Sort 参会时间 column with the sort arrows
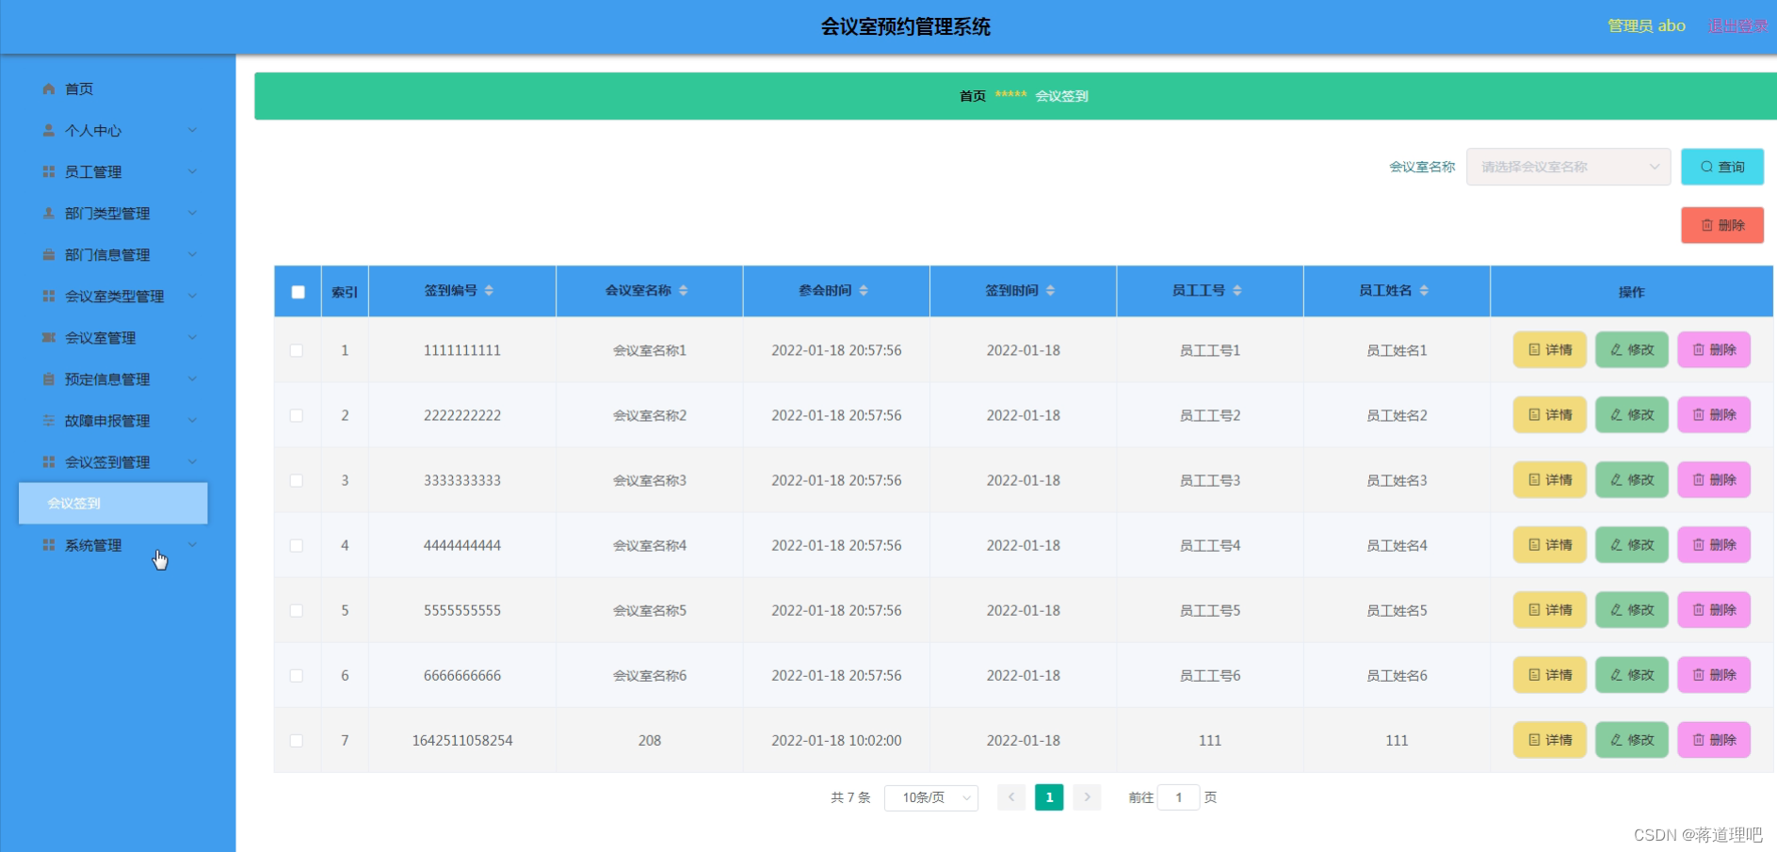The image size is (1777, 852). pyautogui.click(x=864, y=291)
